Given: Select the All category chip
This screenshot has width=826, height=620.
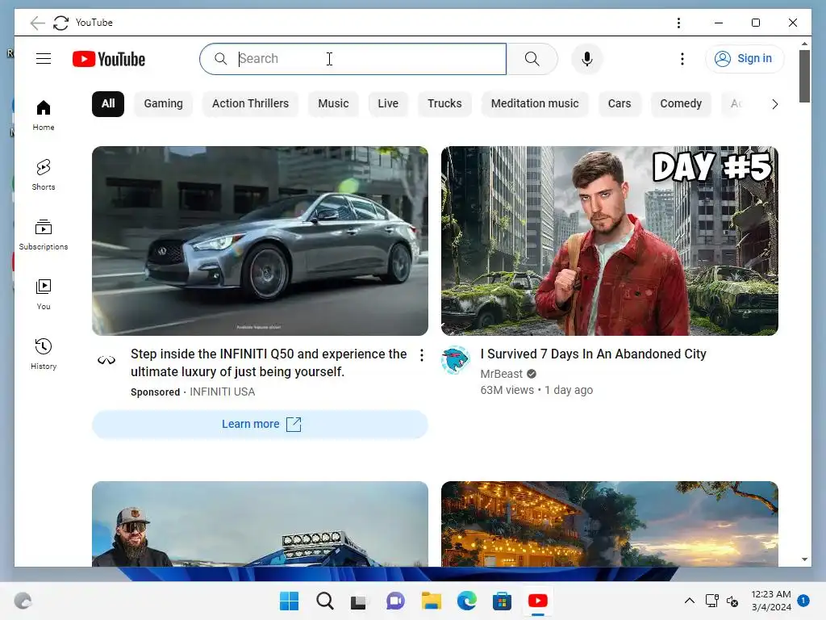Looking at the screenshot, I should [x=108, y=104].
